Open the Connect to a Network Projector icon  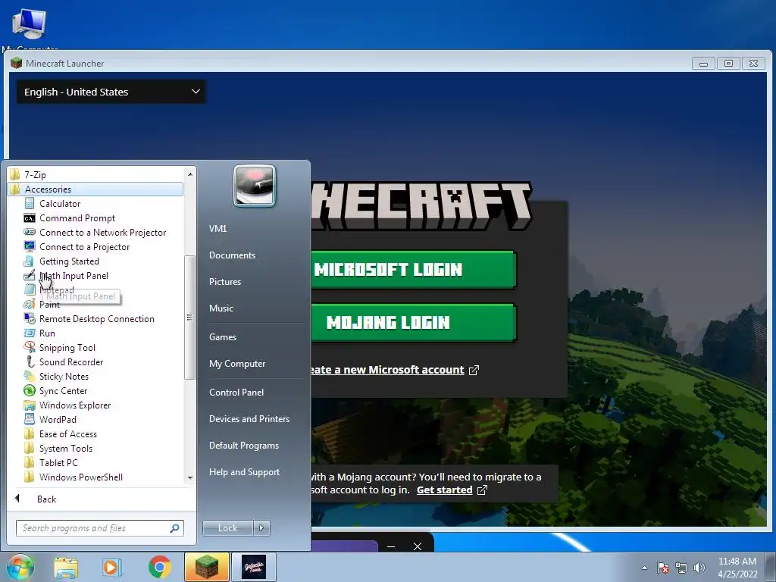click(30, 232)
